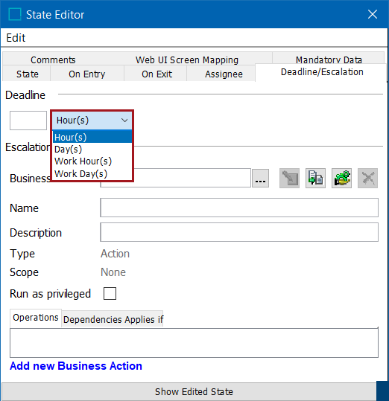
Task: Click the edit pencil icon for Business Action
Action: (289, 178)
